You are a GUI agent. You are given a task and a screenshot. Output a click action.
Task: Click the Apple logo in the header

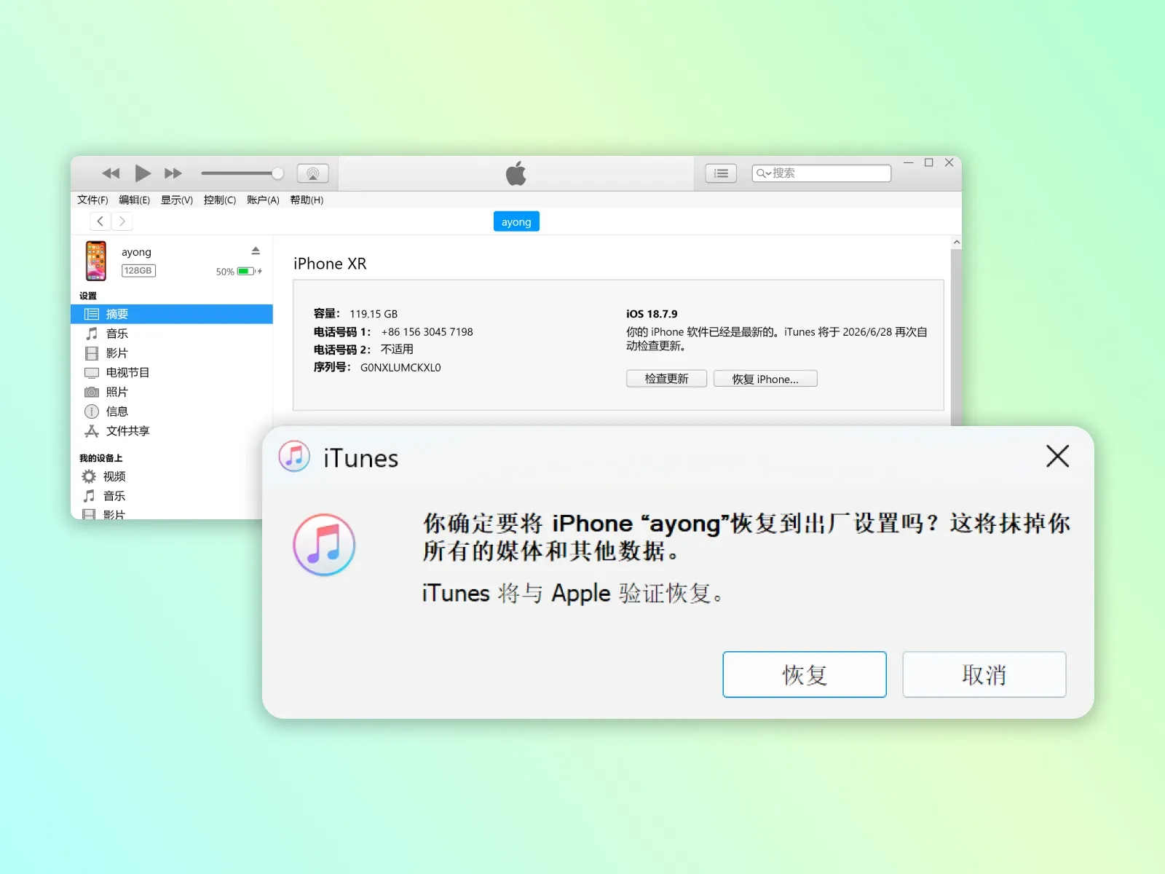point(516,173)
